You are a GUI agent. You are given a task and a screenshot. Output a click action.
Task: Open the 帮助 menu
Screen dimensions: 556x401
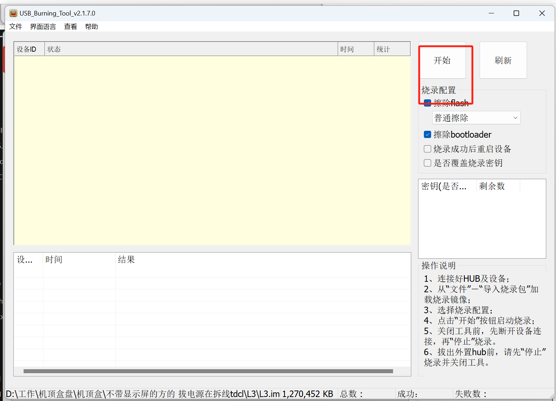(x=91, y=27)
